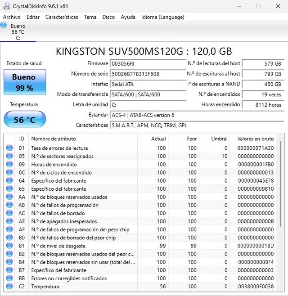The height and width of the screenshot is (296, 288).
Task: Click status orb for N.º de sectores reasignados
Action: pos(9,156)
